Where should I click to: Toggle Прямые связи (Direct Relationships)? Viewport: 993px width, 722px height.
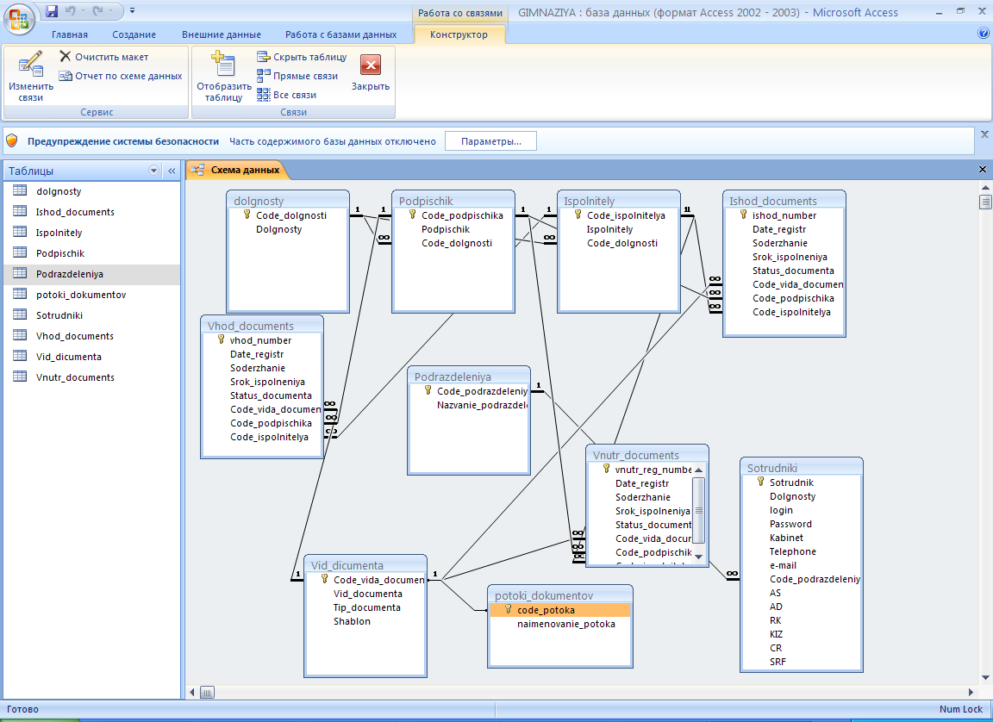click(x=297, y=76)
